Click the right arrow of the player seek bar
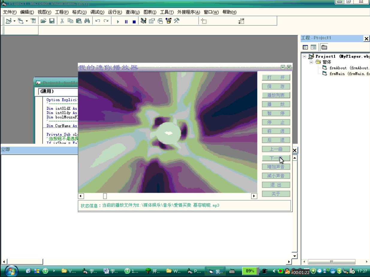 click(x=254, y=196)
